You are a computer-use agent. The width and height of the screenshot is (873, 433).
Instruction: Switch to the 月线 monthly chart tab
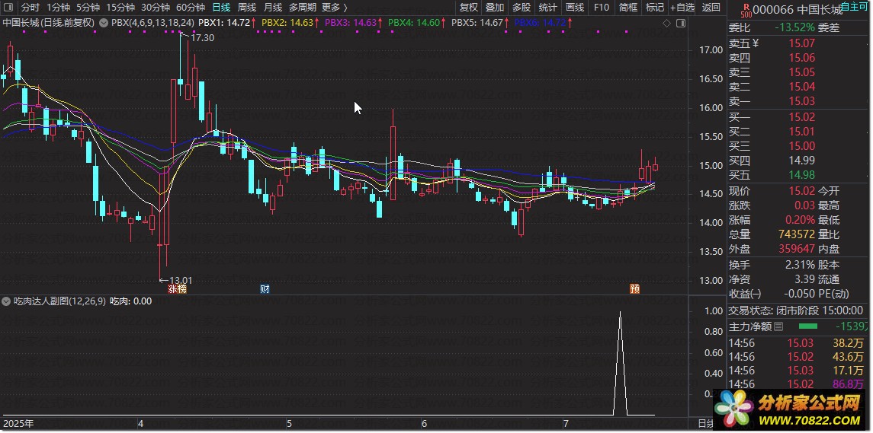[272, 7]
